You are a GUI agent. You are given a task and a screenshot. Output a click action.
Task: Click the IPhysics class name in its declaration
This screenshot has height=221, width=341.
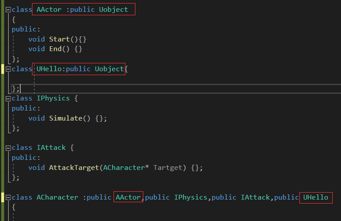click(53, 98)
